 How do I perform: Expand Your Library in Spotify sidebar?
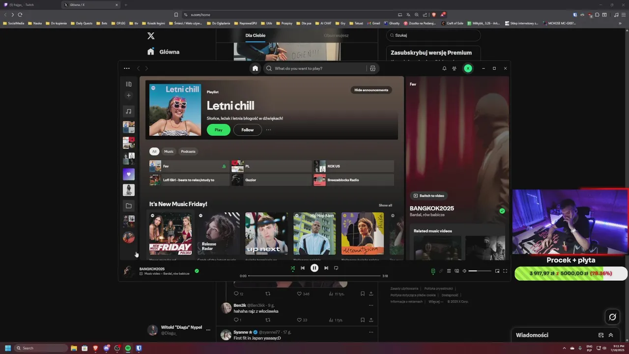click(x=129, y=84)
